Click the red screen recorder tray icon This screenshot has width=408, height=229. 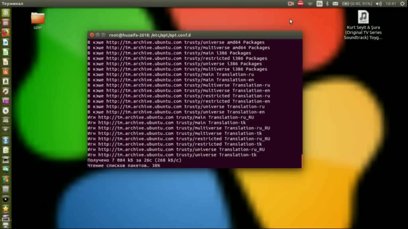(x=291, y=3)
